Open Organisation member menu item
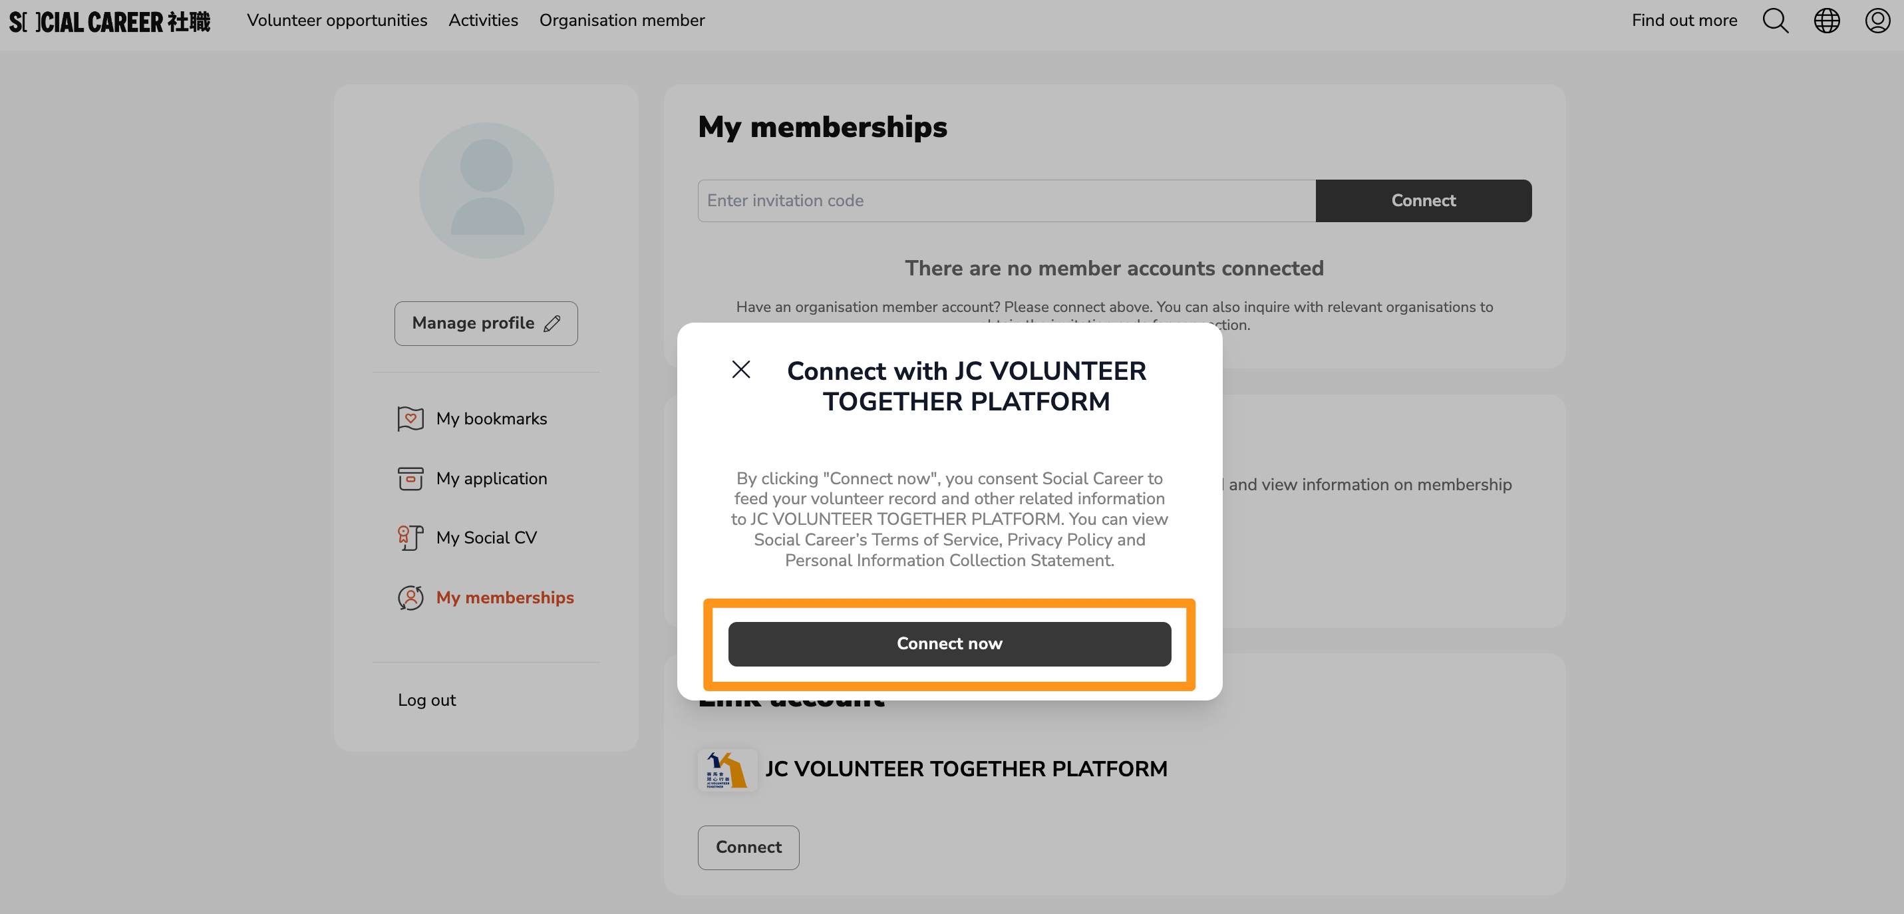 click(621, 21)
